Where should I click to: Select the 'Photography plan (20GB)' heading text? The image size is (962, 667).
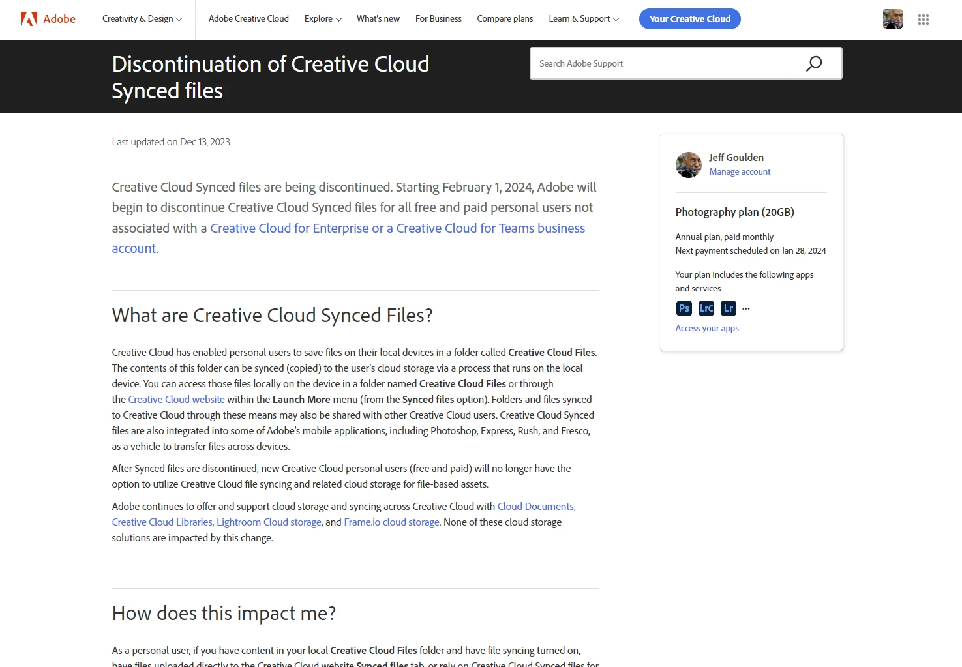tap(734, 213)
